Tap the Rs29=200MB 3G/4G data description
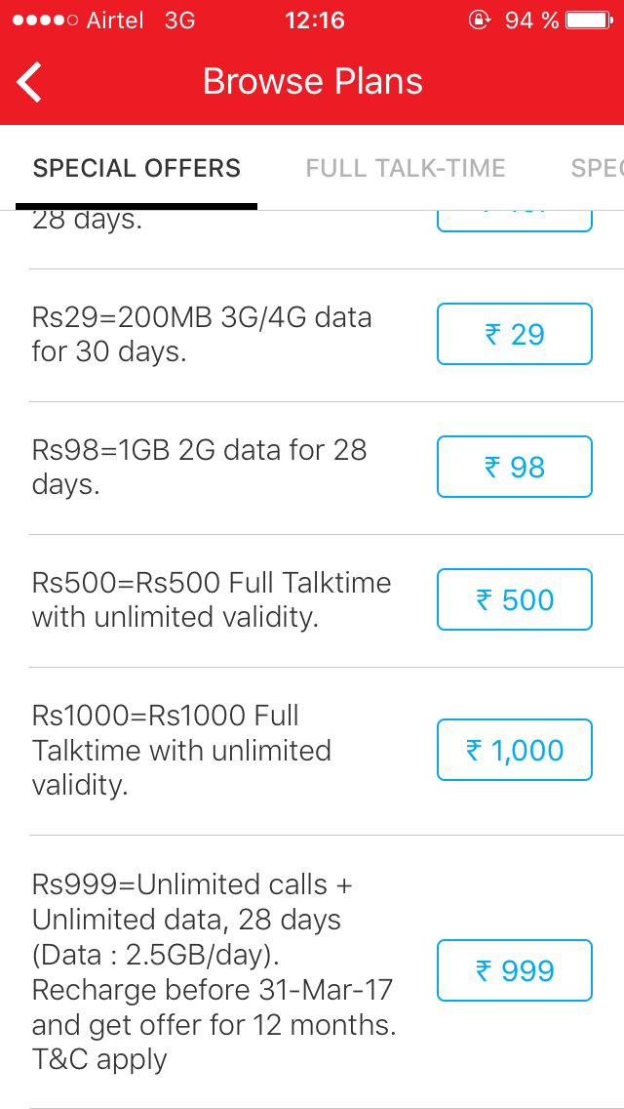The image size is (624, 1109). [202, 335]
